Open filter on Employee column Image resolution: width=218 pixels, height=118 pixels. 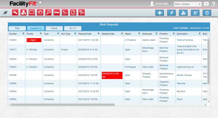point(156,34)
